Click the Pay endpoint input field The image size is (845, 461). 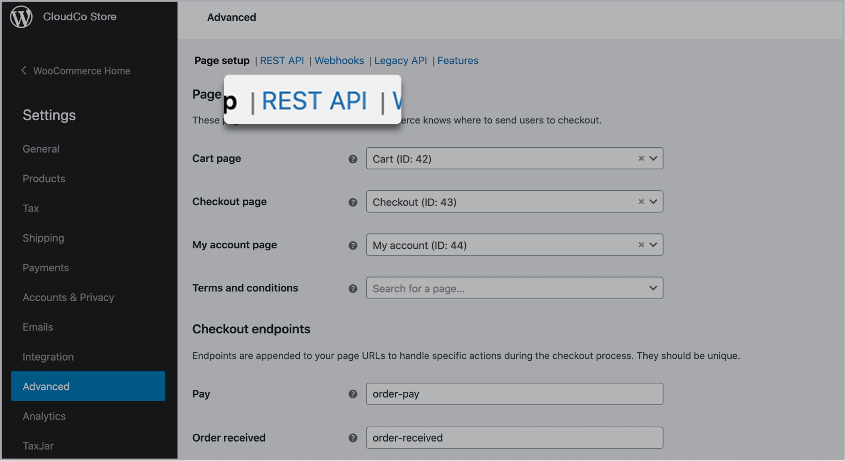pyautogui.click(x=514, y=394)
